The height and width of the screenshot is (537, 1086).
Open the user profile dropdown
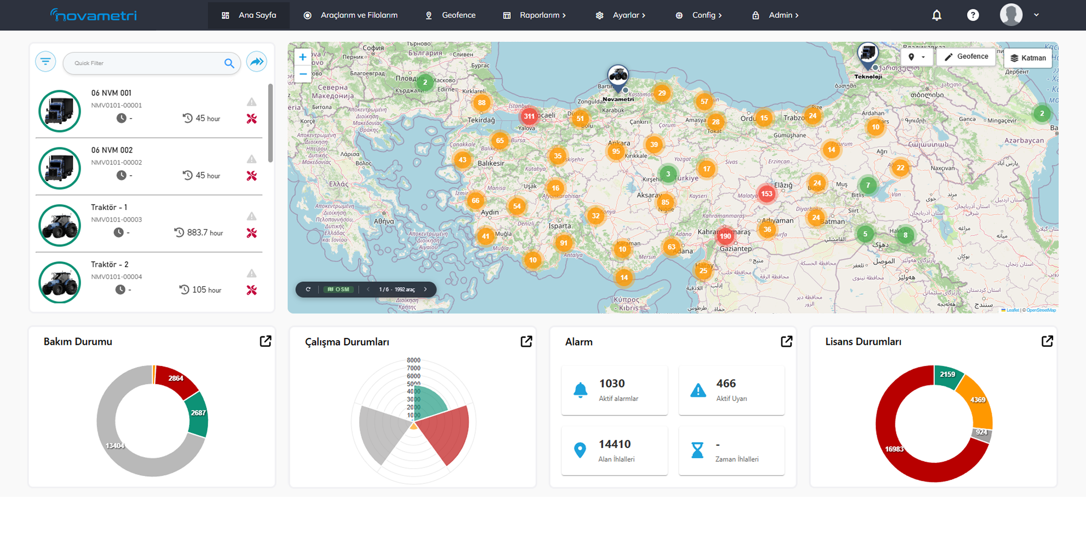[1018, 15]
